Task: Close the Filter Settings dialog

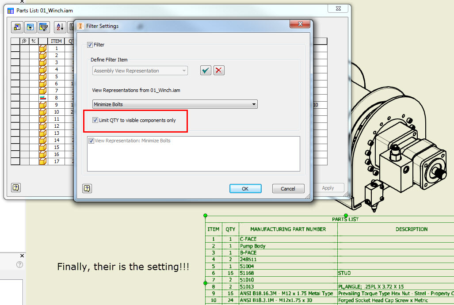Action: click(300, 24)
